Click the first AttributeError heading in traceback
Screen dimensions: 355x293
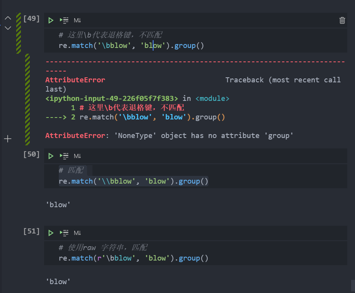pyautogui.click(x=75, y=80)
